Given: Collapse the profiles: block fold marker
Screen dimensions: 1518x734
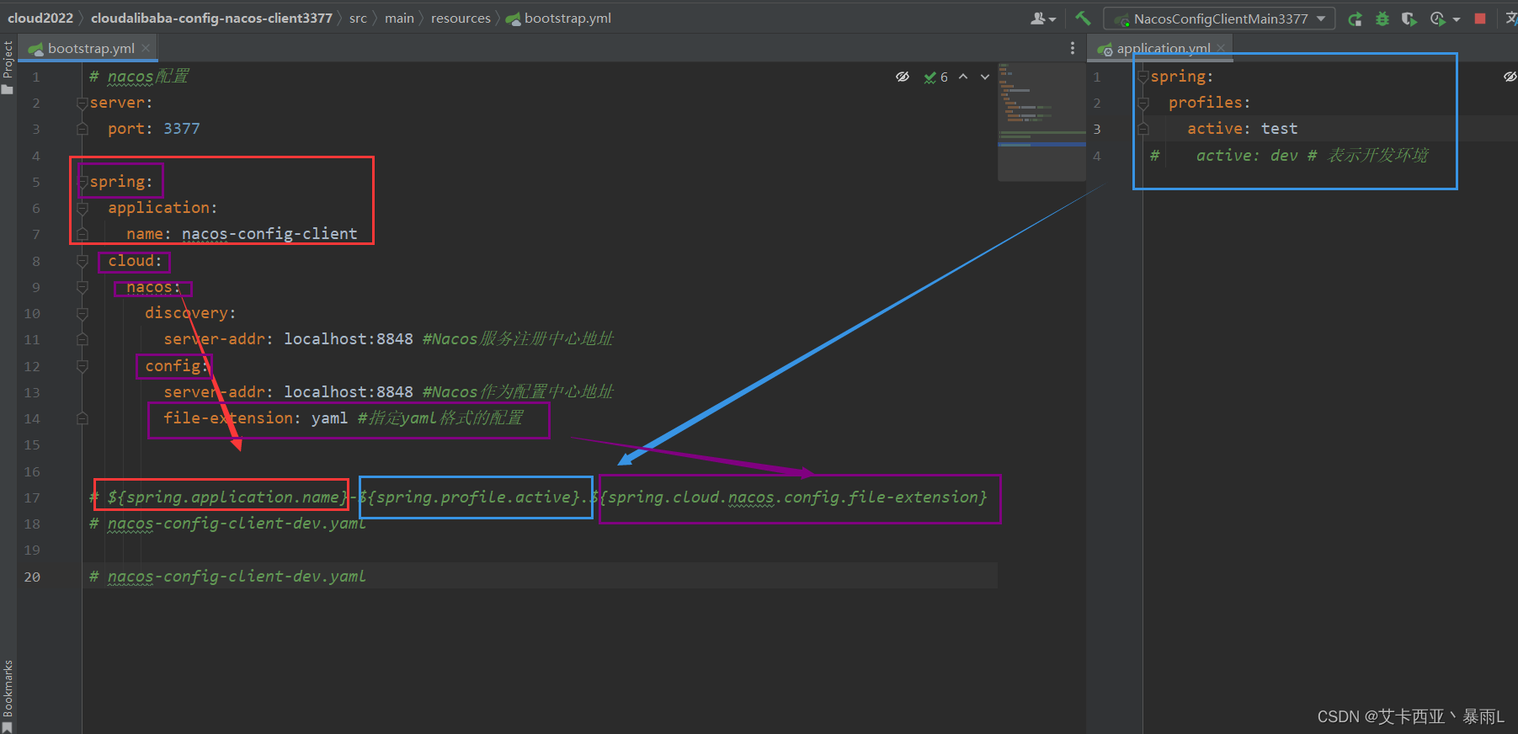Looking at the screenshot, I should (1143, 103).
